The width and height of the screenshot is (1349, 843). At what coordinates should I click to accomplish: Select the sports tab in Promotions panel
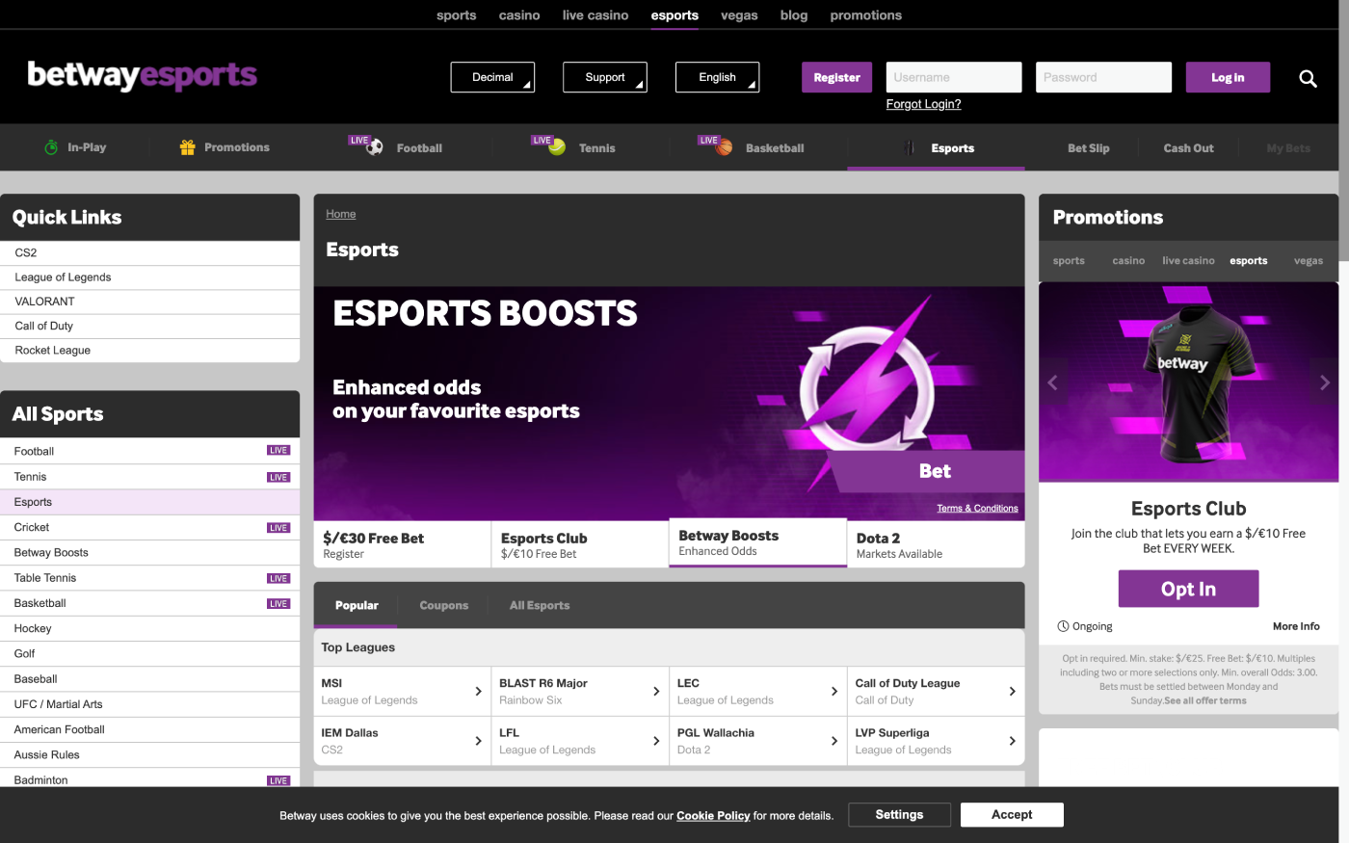click(1069, 260)
